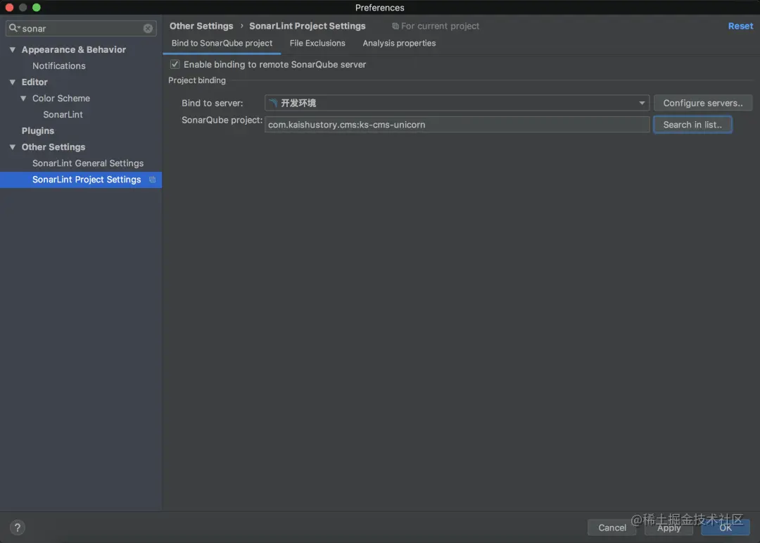Collapse Appearance & Behavior tree node
This screenshot has height=543, width=760.
click(x=13, y=49)
